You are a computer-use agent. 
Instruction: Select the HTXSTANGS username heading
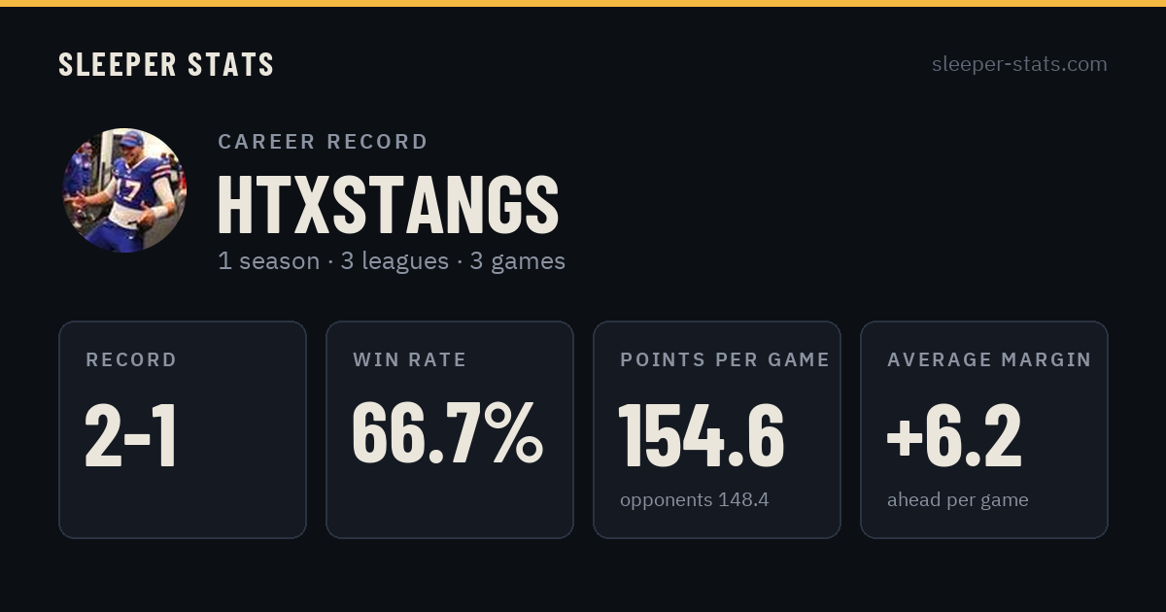tap(389, 204)
